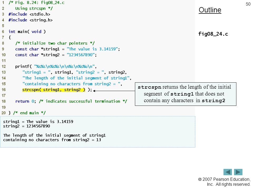Click the "string1 = " literal on line 13
The width and height of the screenshot is (253, 190).
tap(36, 72)
